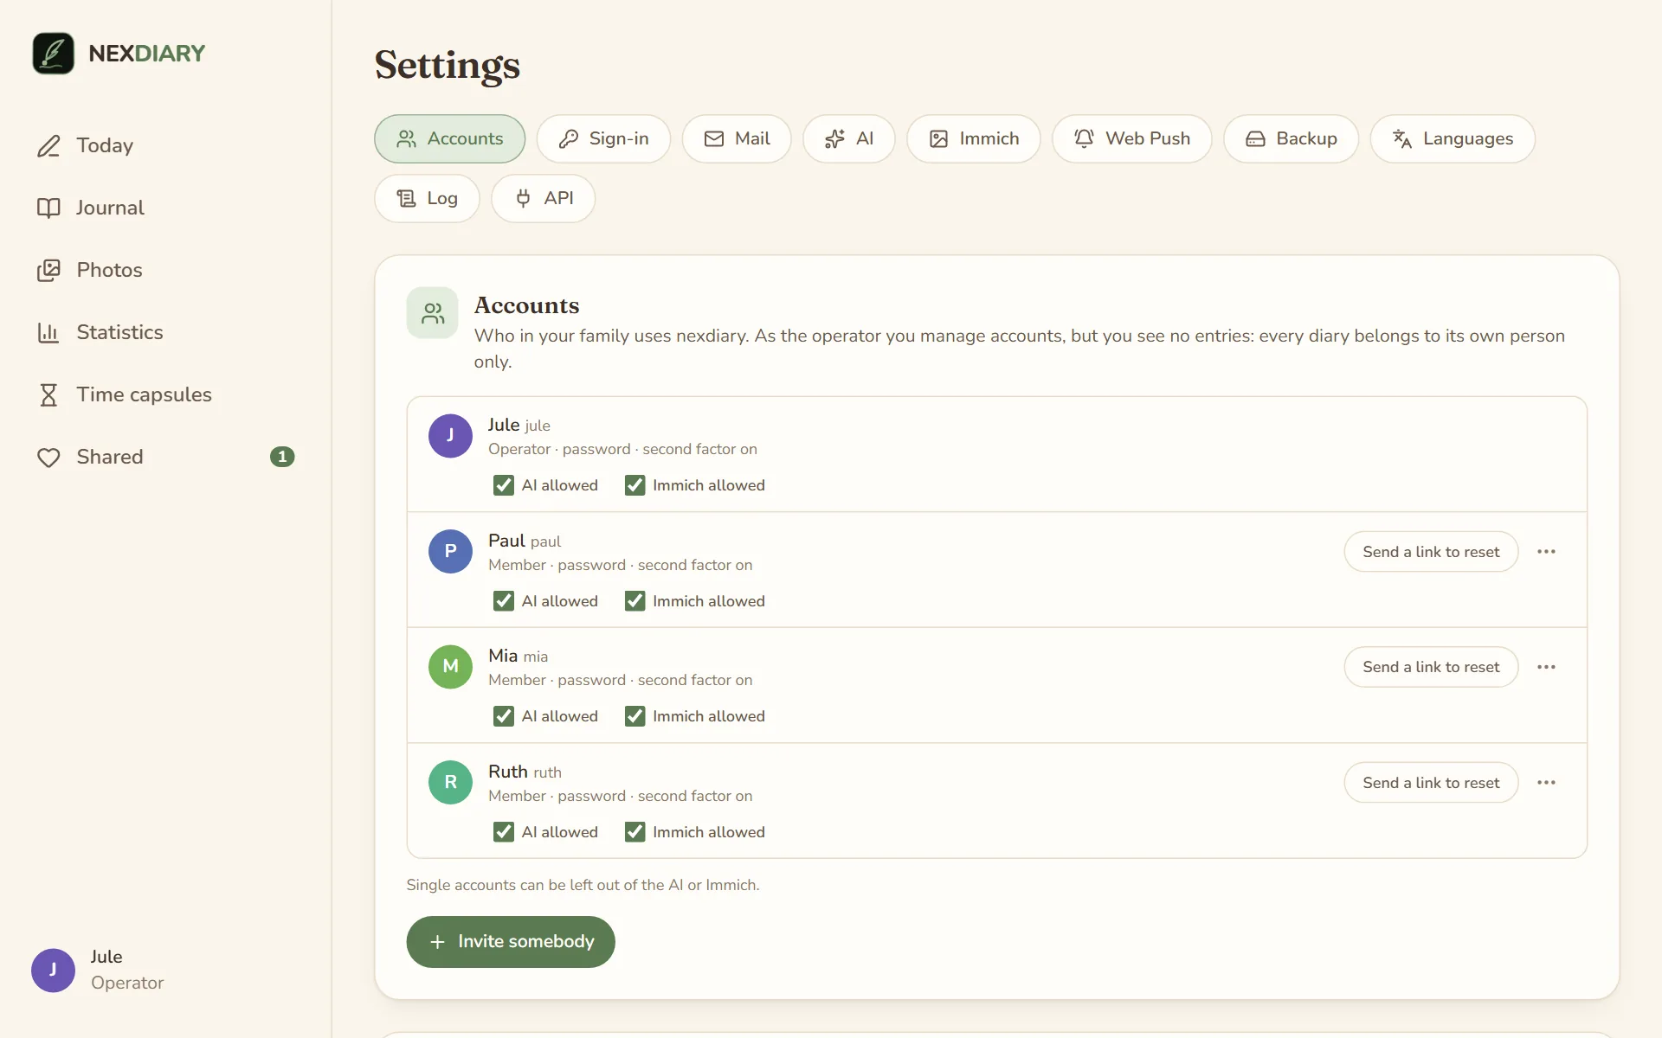
Task: Uncheck Immich allowed for Jule
Action: pos(635,485)
